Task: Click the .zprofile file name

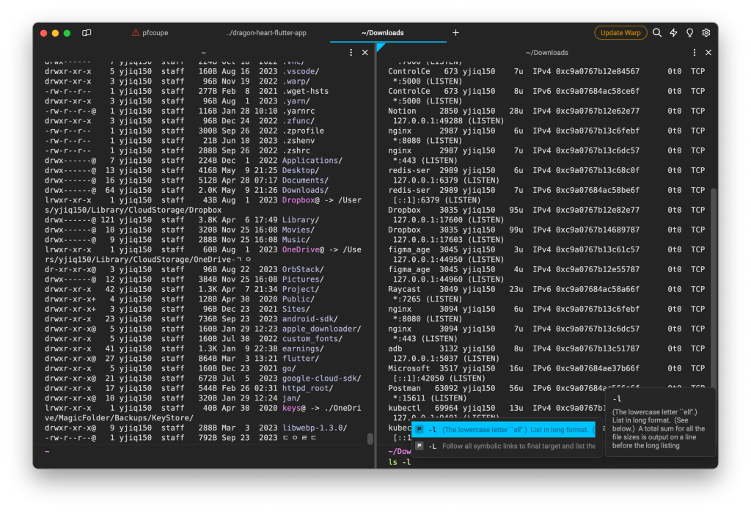Action: [303, 131]
